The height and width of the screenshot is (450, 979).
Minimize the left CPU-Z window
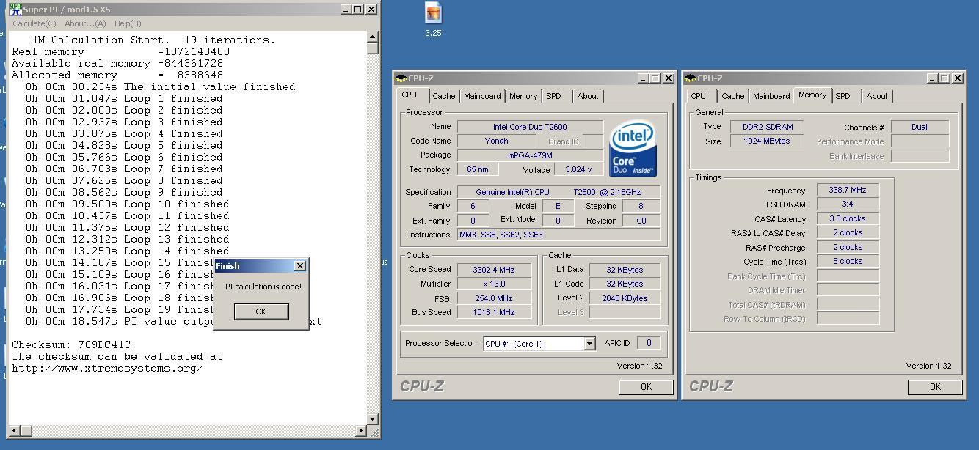[x=644, y=78]
